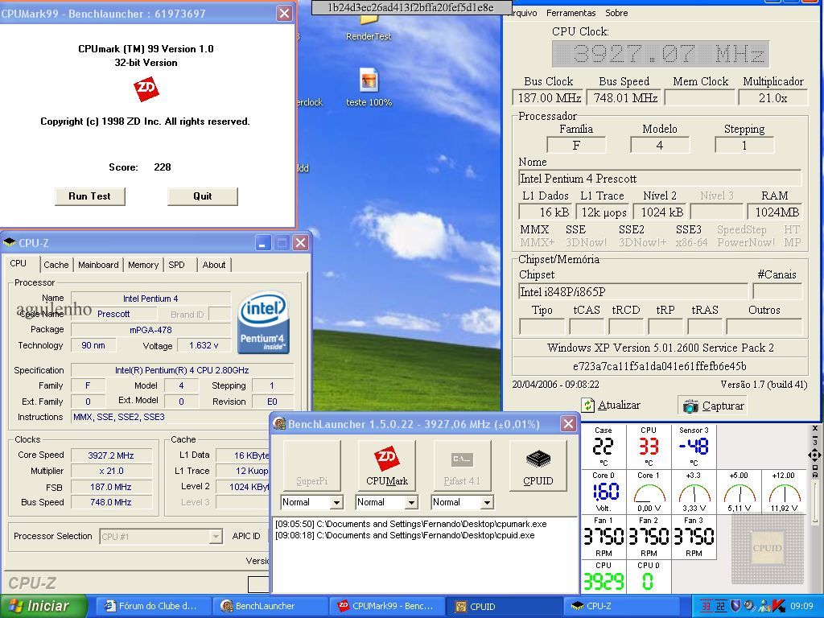Click the small square icon on sensor panel
This screenshot has height=618, width=824.
(x=815, y=468)
